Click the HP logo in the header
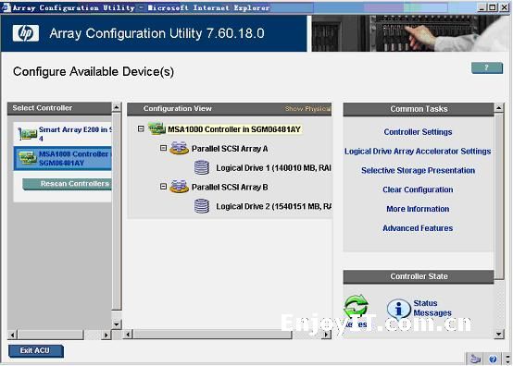Viewport: 513px width, 366px height. tap(26, 33)
